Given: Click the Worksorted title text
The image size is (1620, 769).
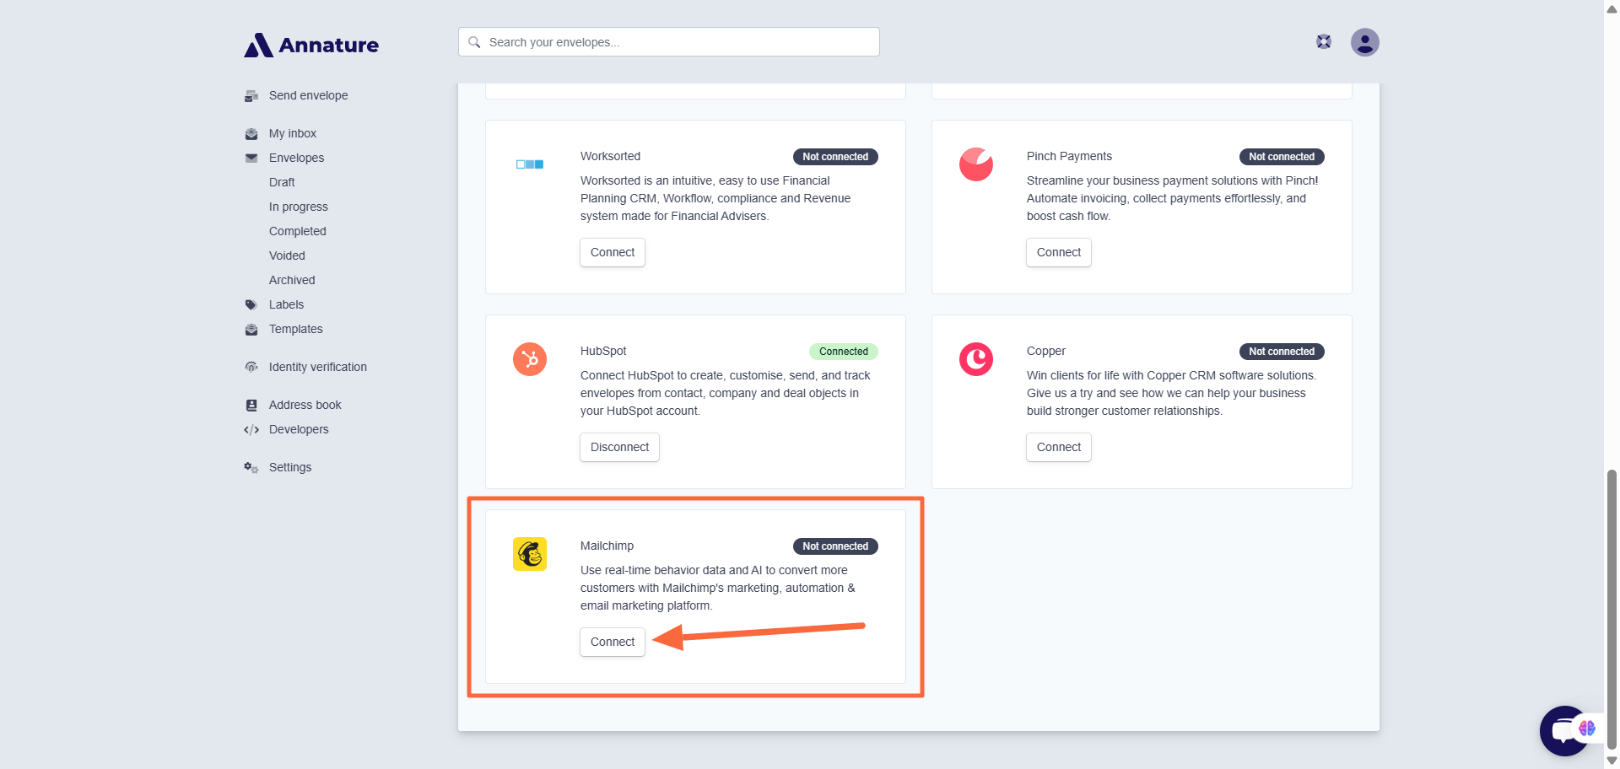Looking at the screenshot, I should pyautogui.click(x=610, y=156).
